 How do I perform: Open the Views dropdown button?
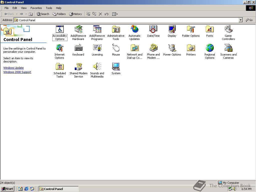tap(115, 14)
